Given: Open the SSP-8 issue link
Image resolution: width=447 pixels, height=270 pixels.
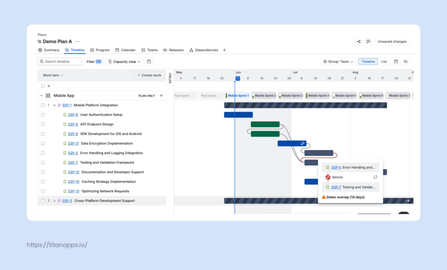Looking at the screenshot, I should click(x=73, y=115).
